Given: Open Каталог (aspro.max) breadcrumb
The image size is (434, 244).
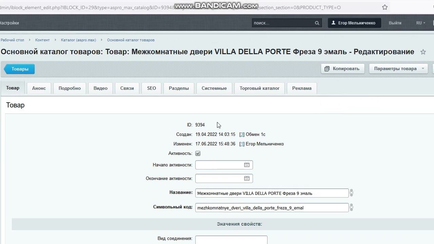Looking at the screenshot, I should point(78,40).
